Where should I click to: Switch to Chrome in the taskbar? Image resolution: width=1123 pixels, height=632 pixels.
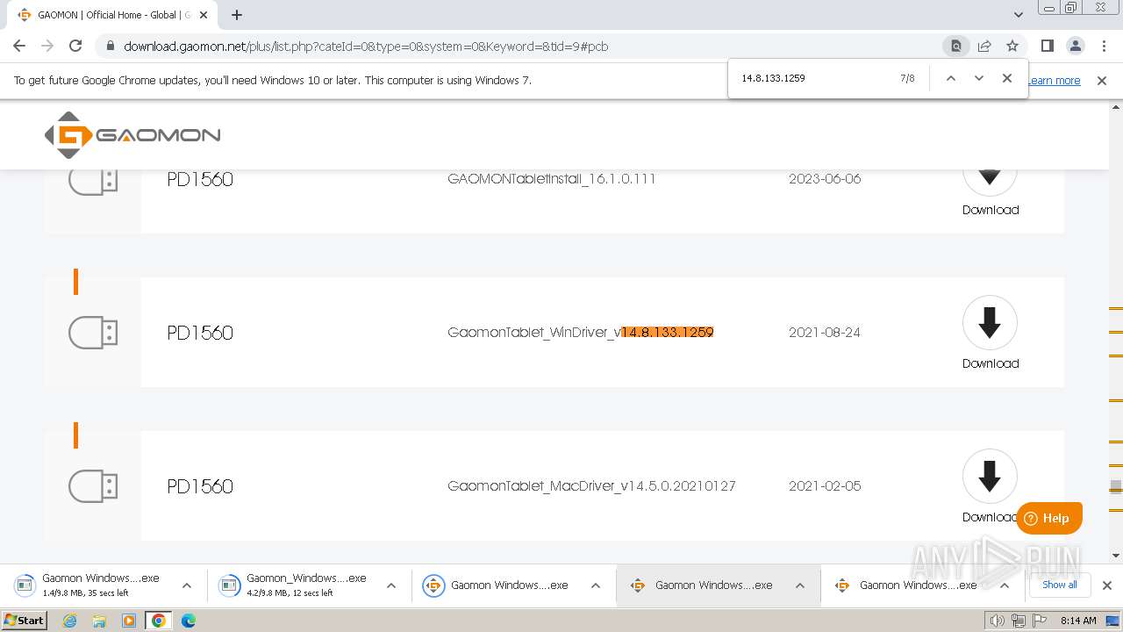[x=159, y=621]
